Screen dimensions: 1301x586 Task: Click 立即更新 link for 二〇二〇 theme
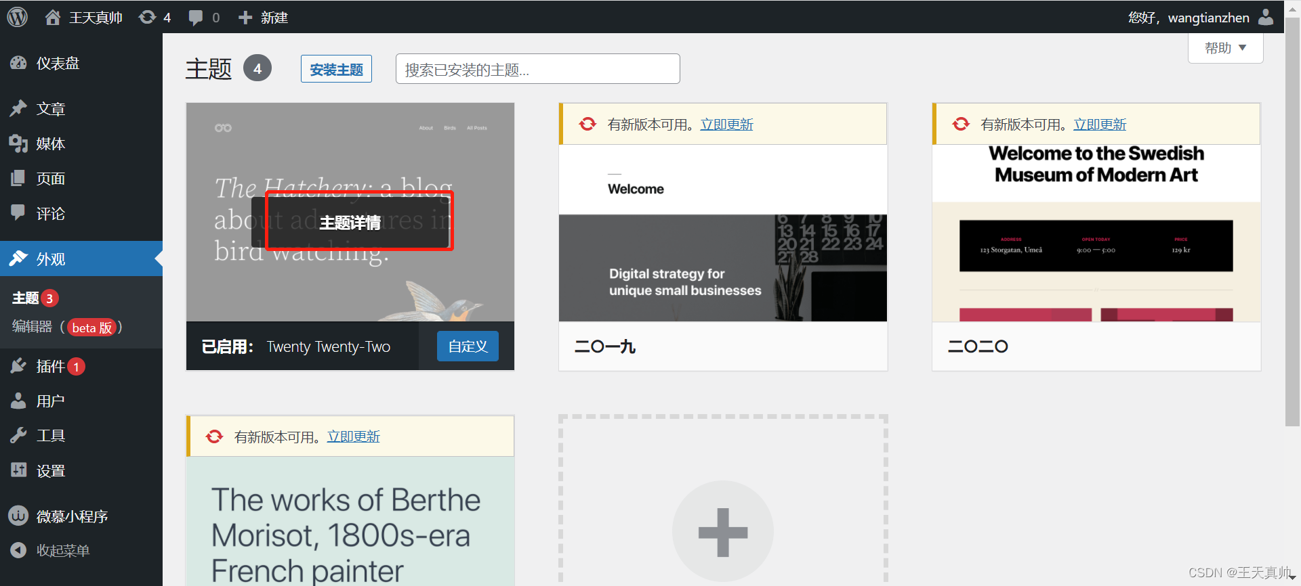click(x=1100, y=125)
